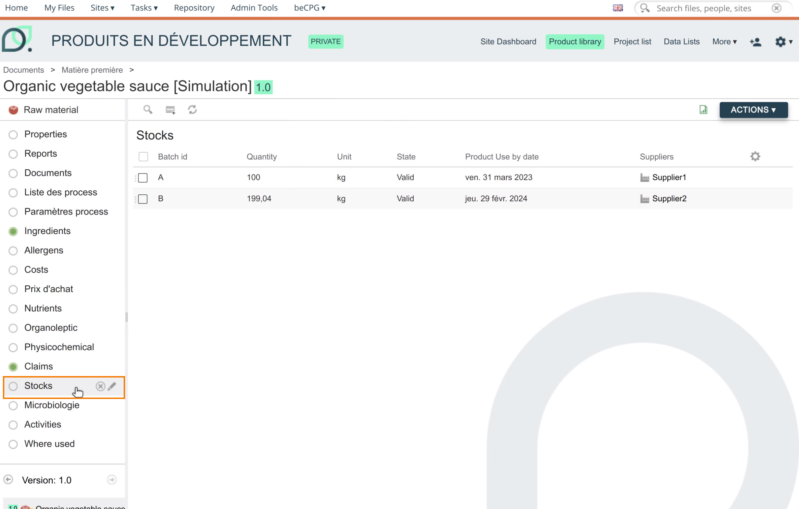Go to Site Dashboard
This screenshot has width=799, height=509.
click(508, 42)
